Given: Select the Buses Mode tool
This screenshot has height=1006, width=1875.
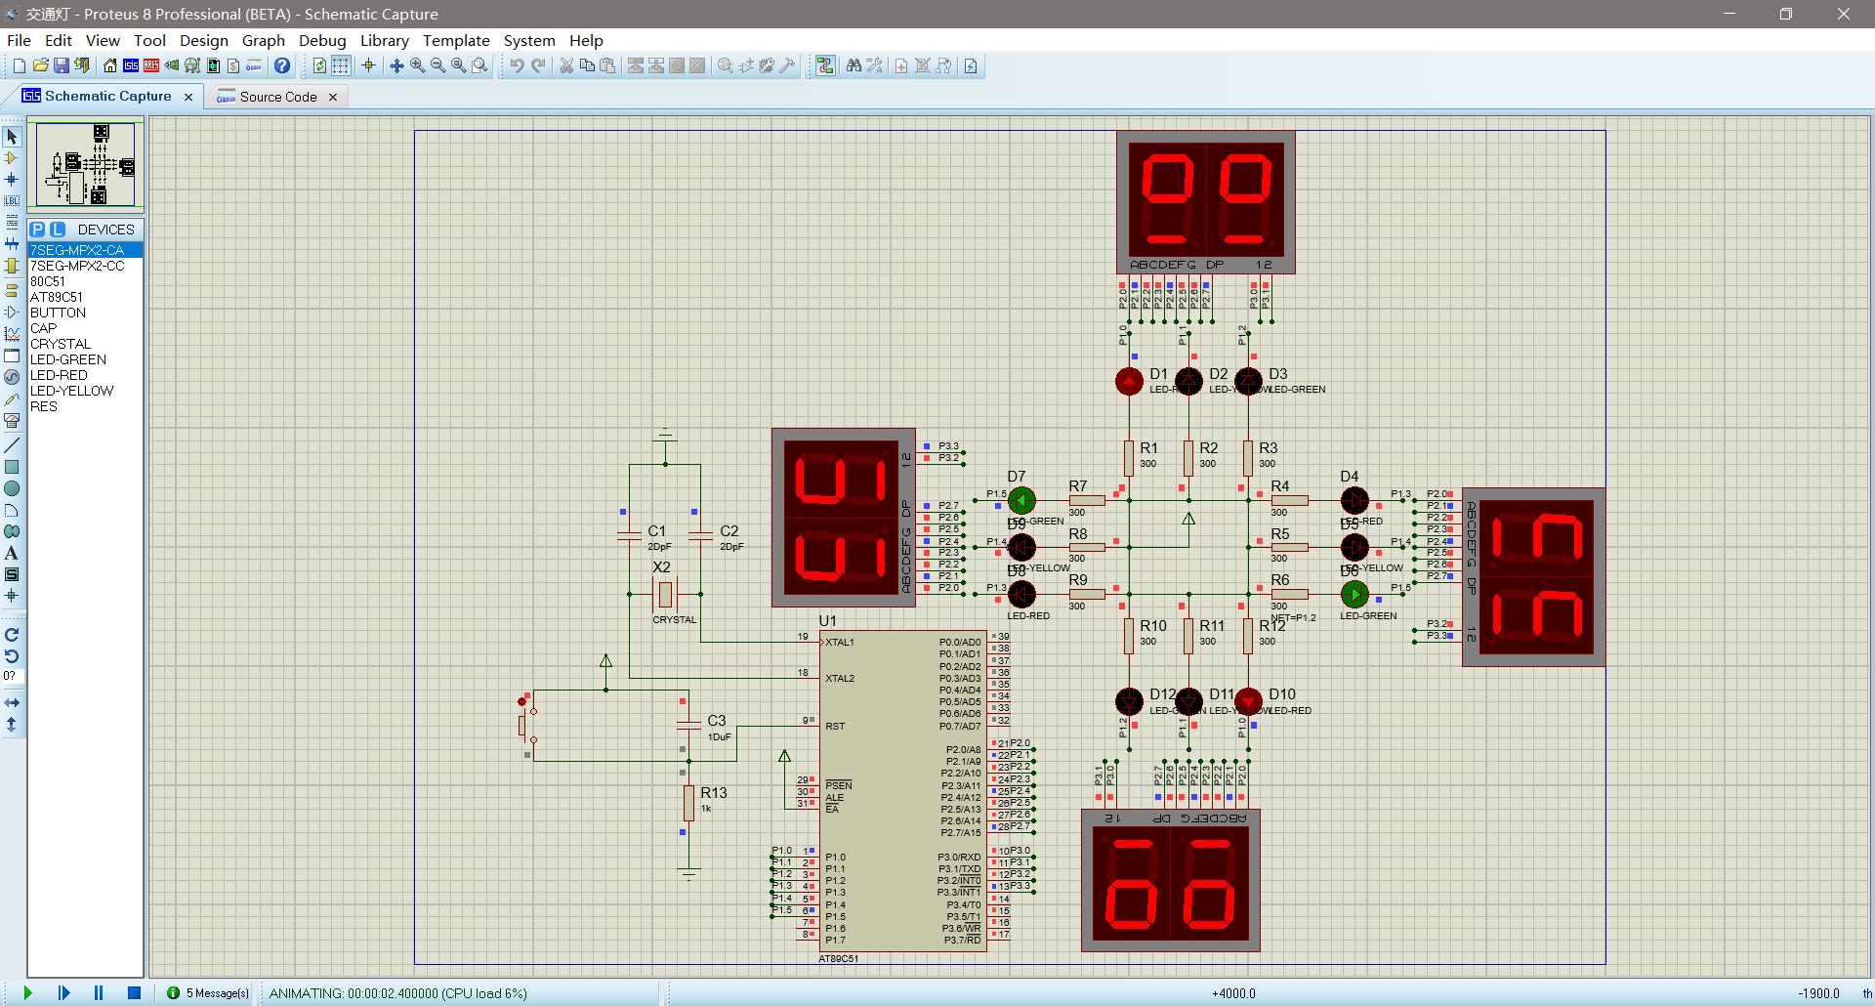Looking at the screenshot, I should (x=12, y=244).
